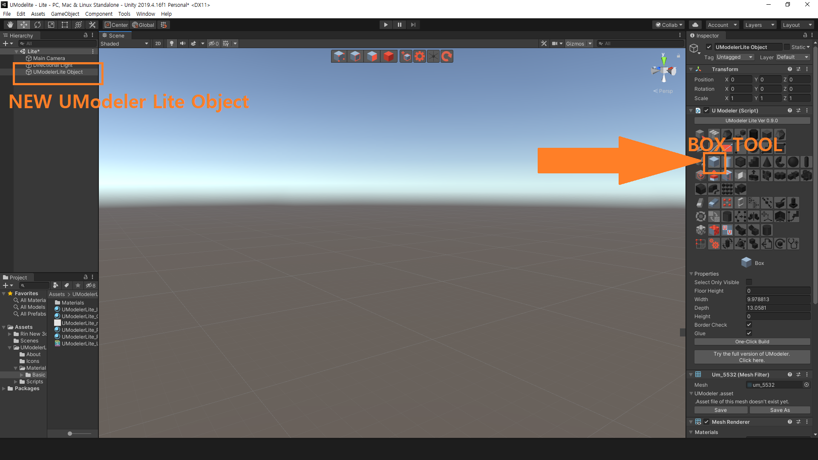Enable Select Only Visible checkbox
Viewport: 818px width, 460px height.
tap(749, 282)
